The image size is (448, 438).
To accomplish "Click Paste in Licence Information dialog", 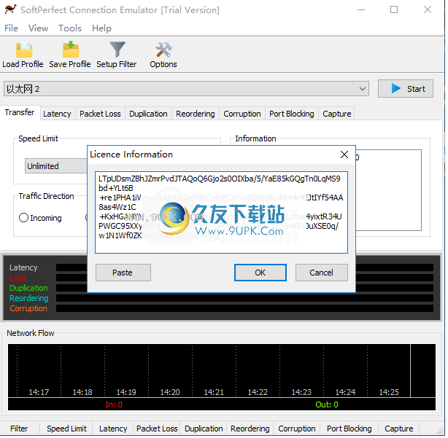I will pos(123,273).
